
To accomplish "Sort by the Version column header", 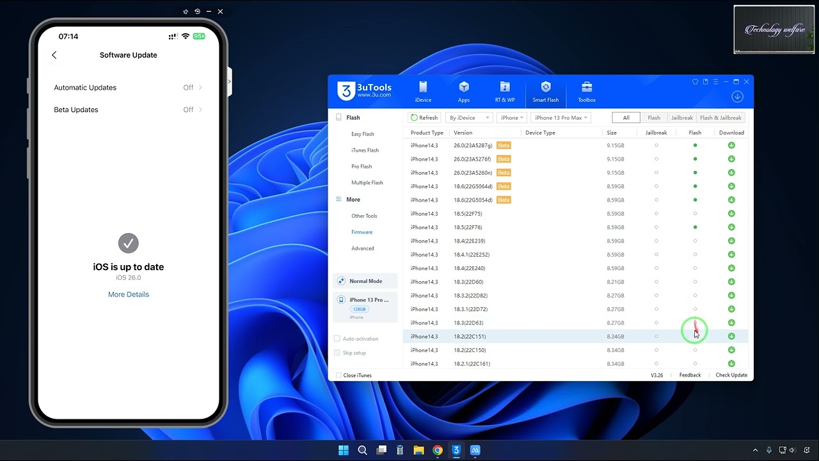I will point(463,133).
